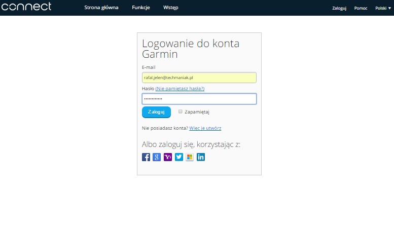This screenshot has height=225, width=394.
Task: Sign in with the Facebook icon
Action: 146,157
